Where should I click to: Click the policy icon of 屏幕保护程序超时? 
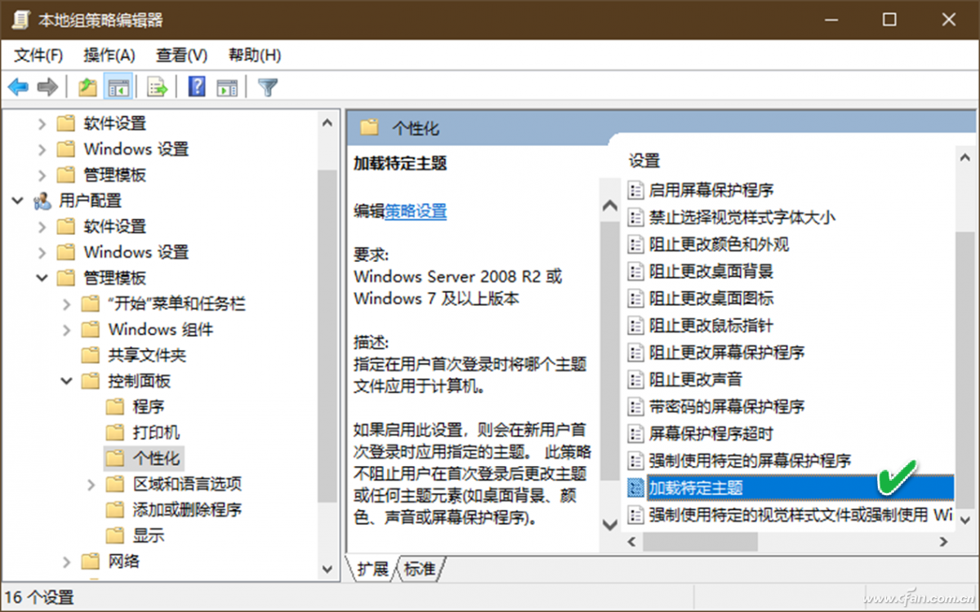point(635,433)
